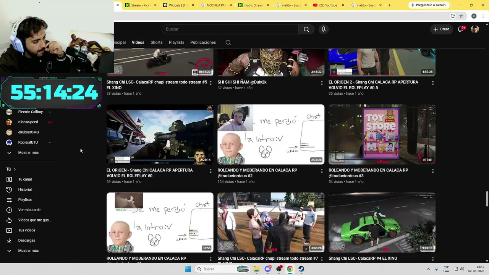Viewport: 489px width, 275px height.
Task: Open the YouTube account avatar menu
Action: point(475,29)
